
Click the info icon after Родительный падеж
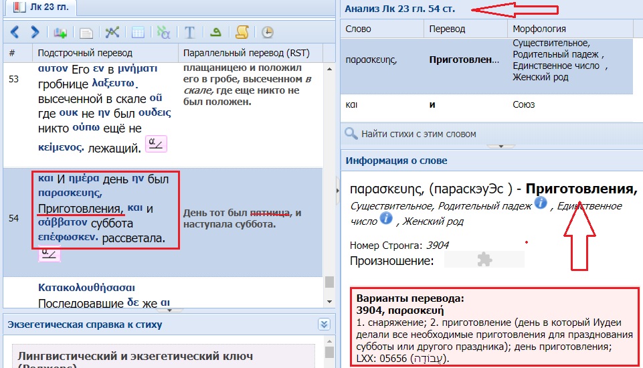541,203
